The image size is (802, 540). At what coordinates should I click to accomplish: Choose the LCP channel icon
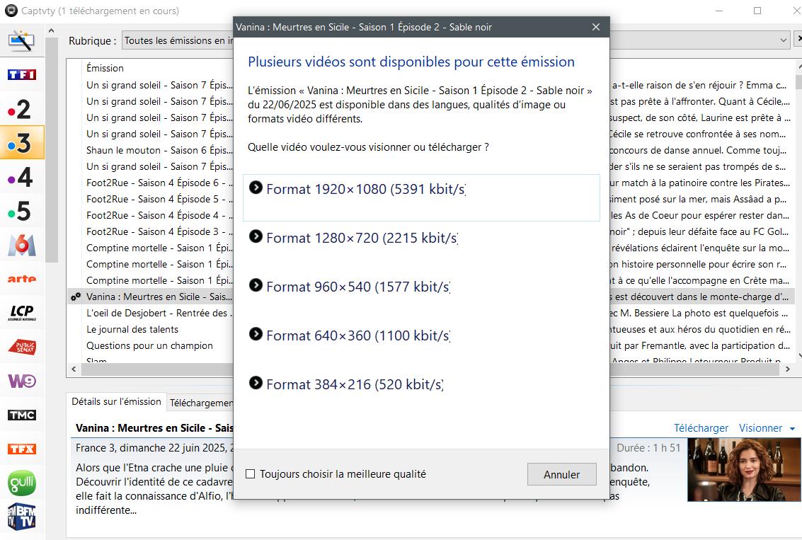[x=21, y=313]
